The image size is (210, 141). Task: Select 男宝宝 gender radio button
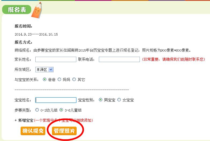[x=100, y=100]
